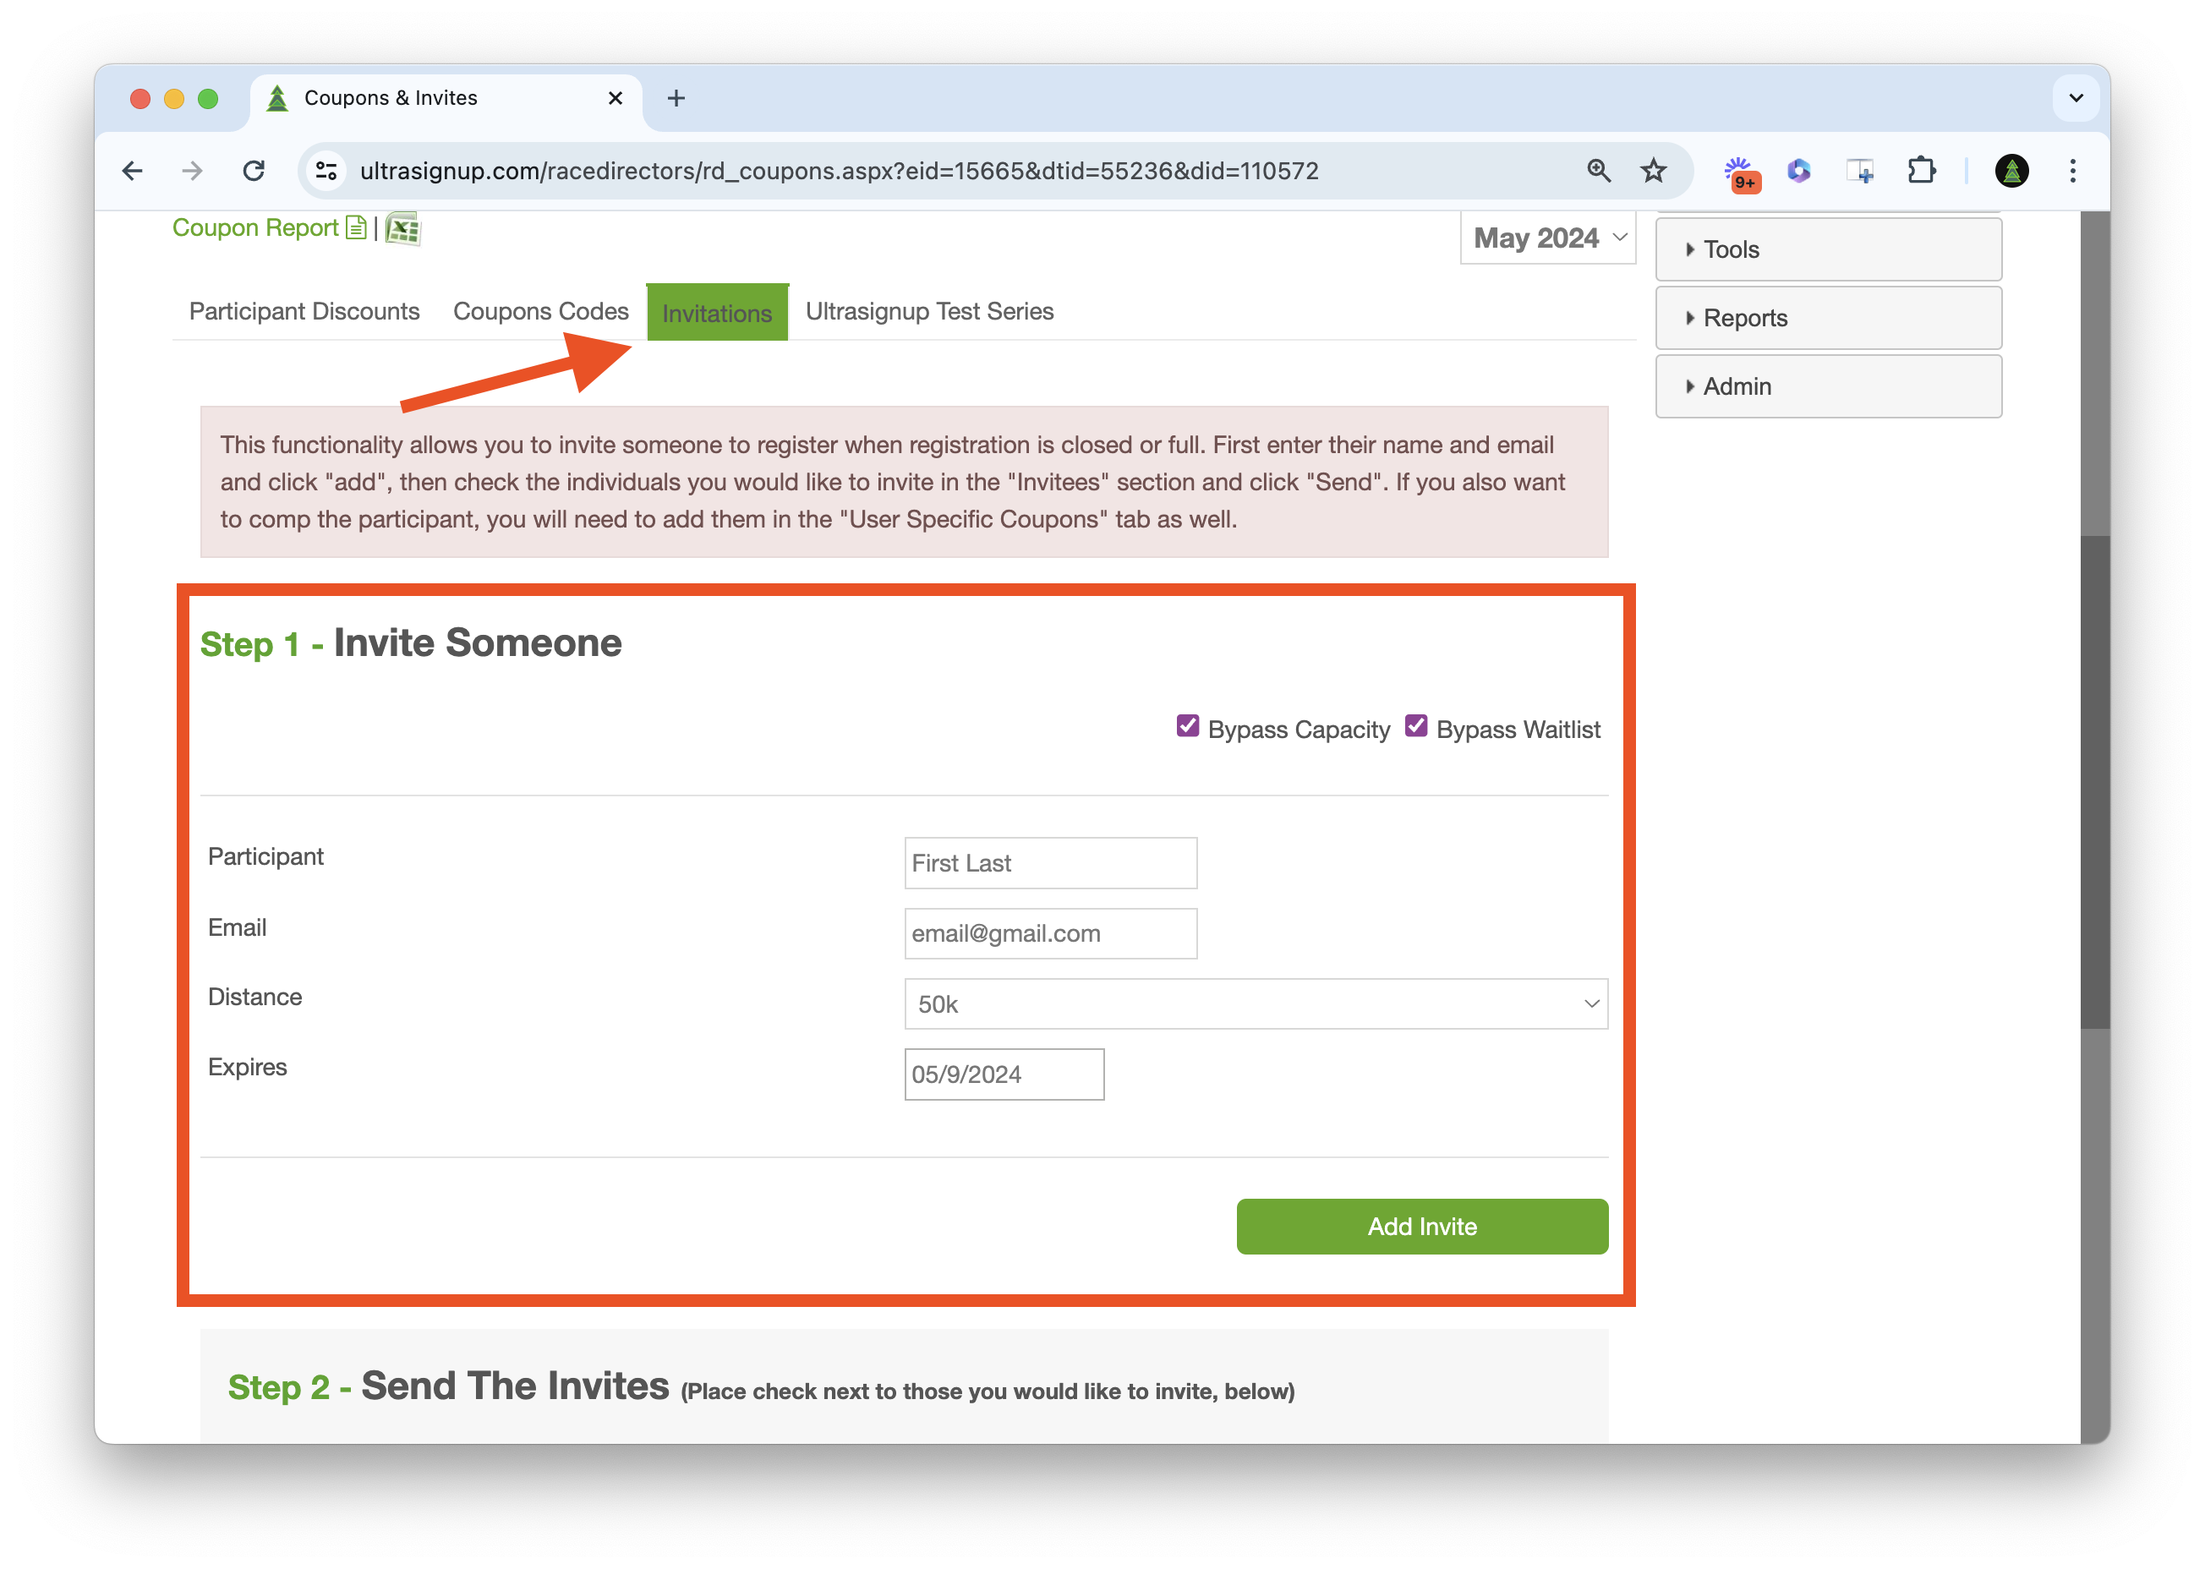
Task: Open the Chrome three-dot menu
Action: (x=2072, y=171)
